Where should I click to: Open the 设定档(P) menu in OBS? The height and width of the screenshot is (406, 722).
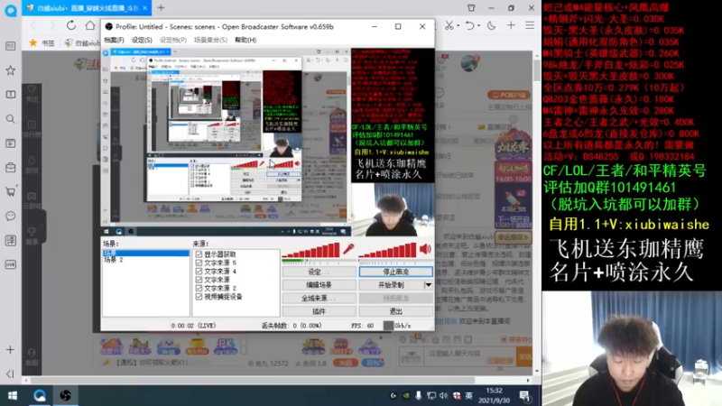(x=173, y=40)
